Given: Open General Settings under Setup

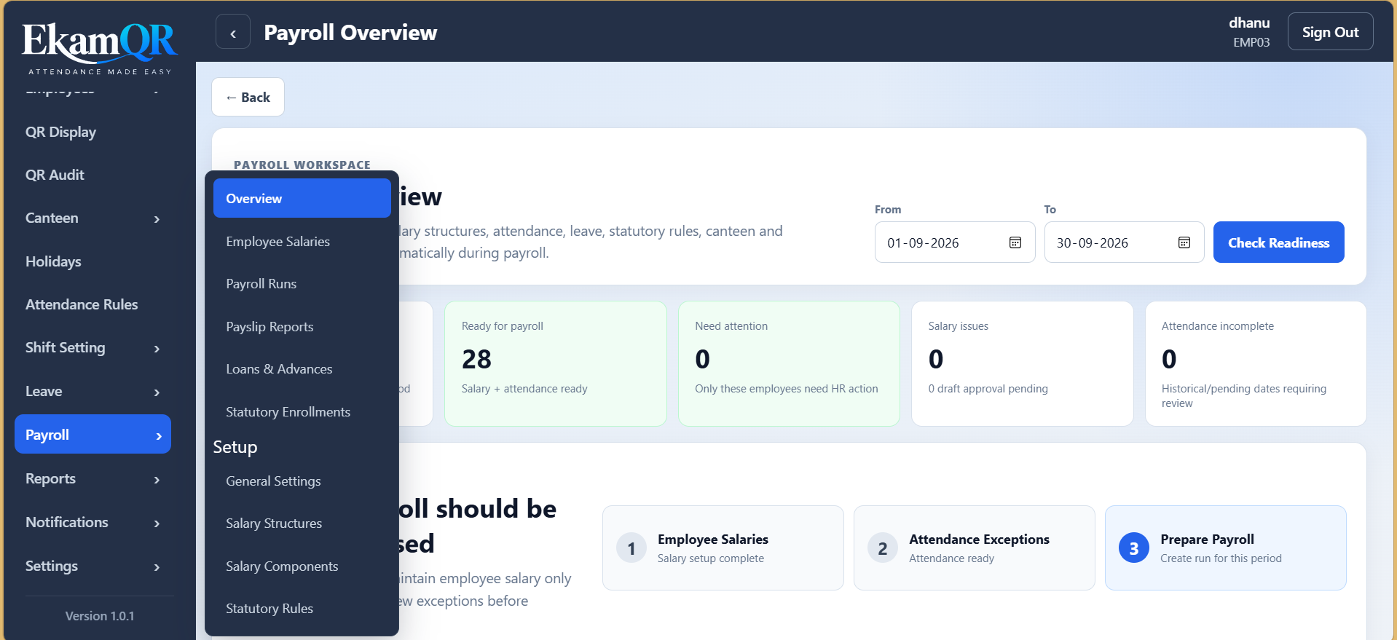Looking at the screenshot, I should [302, 481].
